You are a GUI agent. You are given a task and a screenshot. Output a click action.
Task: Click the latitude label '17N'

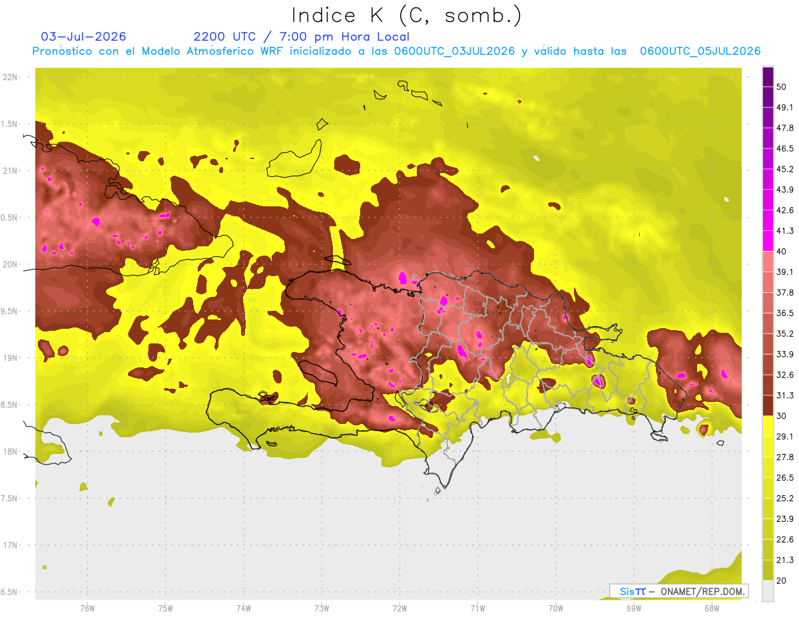[x=10, y=545]
